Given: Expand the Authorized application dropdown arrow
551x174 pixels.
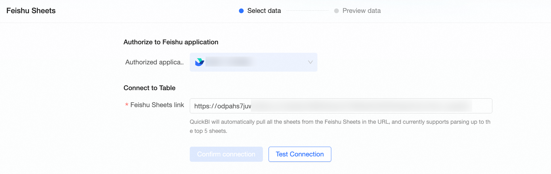Looking at the screenshot, I should 310,62.
